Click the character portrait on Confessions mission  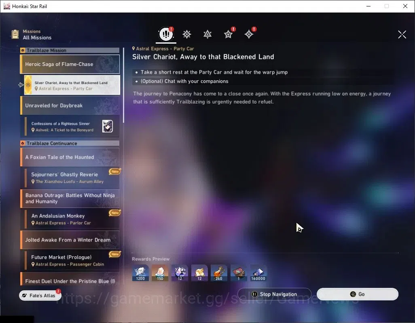click(108, 126)
